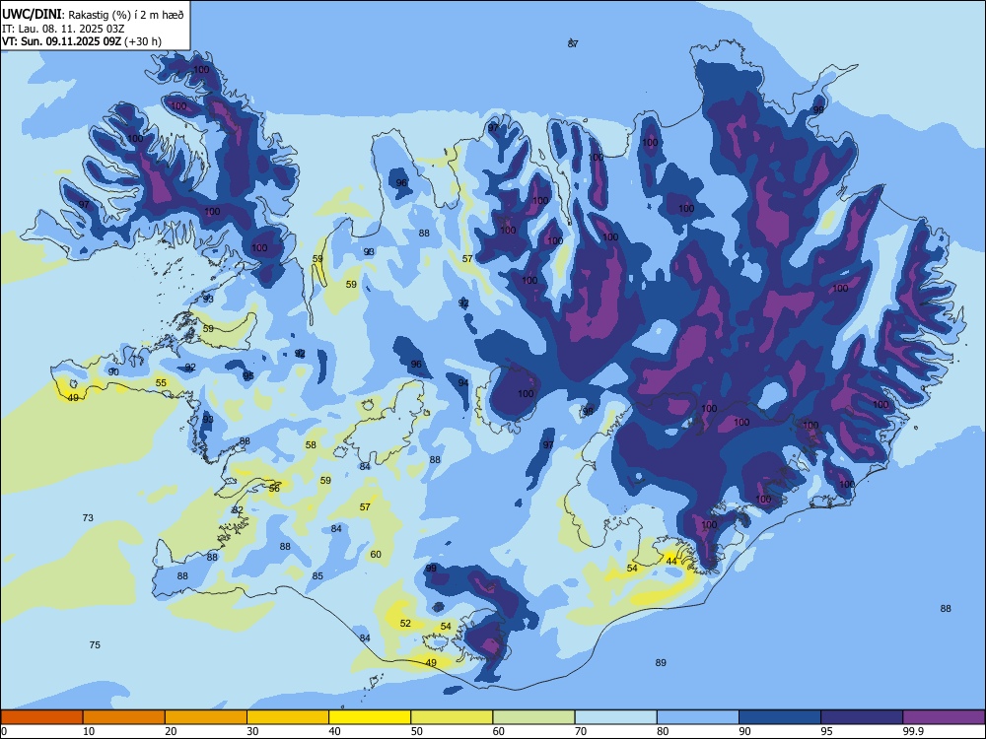Click the 'VT: Sun. 09.11.2025 09Z' line
The height and width of the screenshot is (739, 986).
61,41
